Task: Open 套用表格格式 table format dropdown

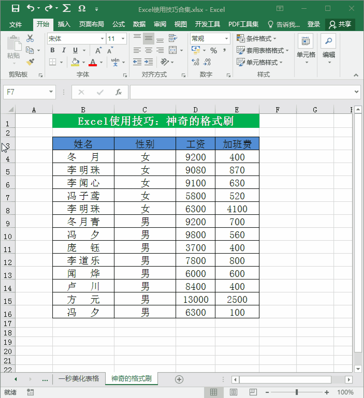Action: pos(263,51)
